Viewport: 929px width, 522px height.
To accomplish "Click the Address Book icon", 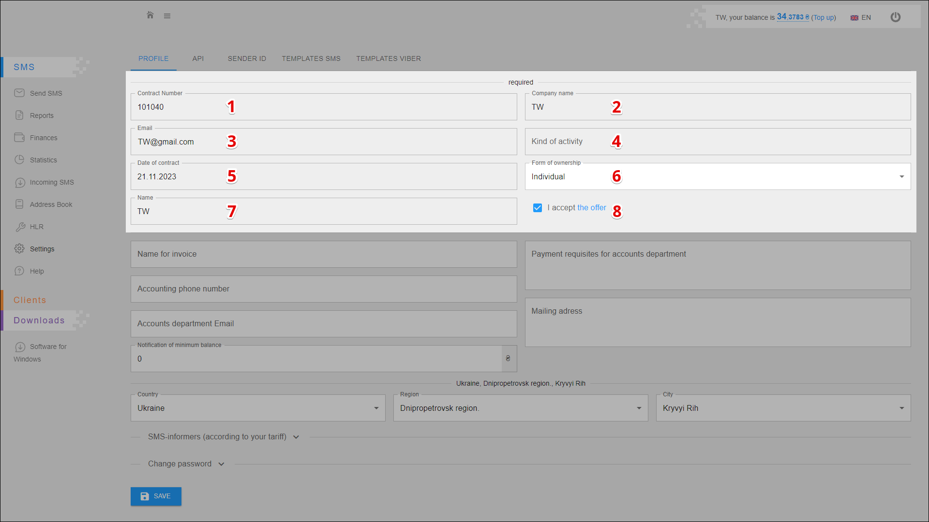I will click(19, 204).
